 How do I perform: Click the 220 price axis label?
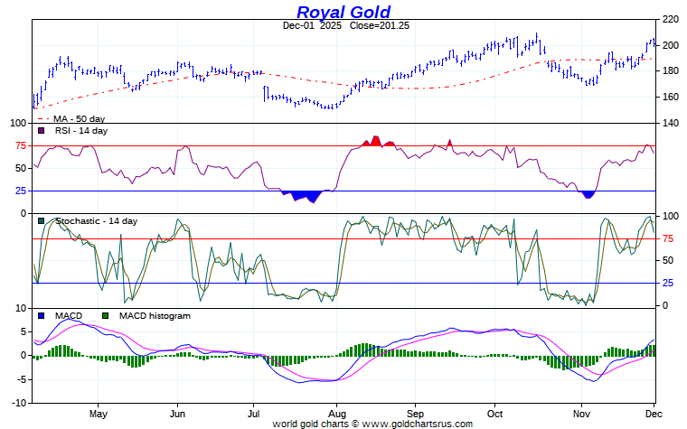pyautogui.click(x=671, y=19)
